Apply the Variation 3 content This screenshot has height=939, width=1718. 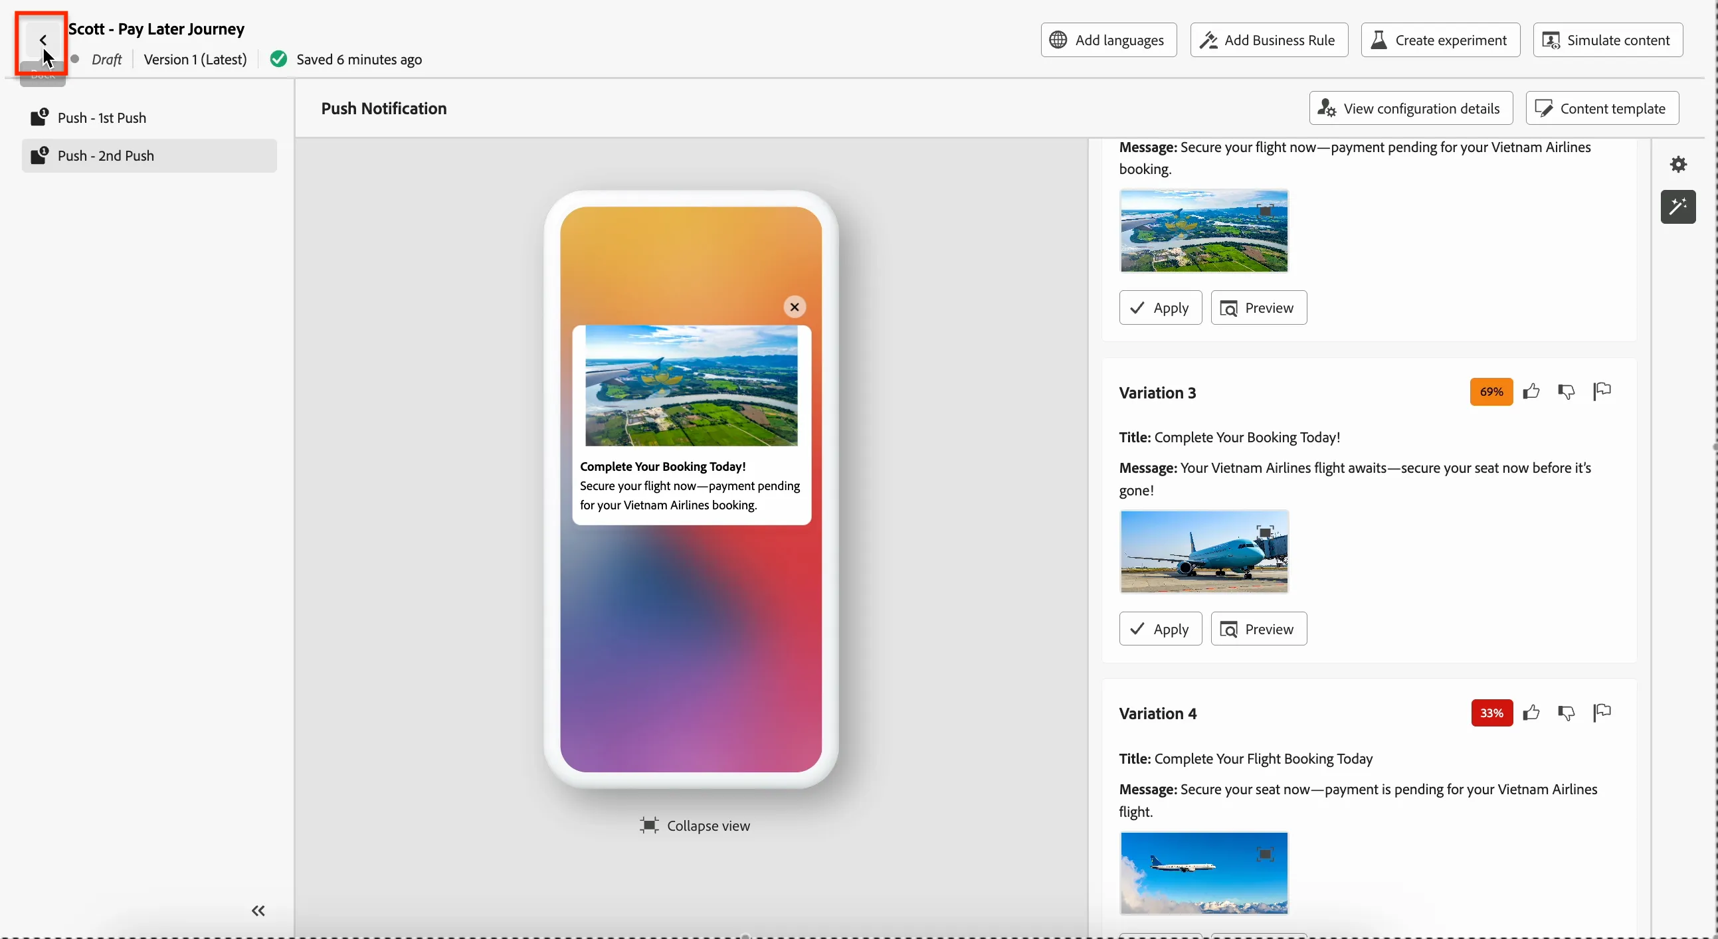tap(1161, 629)
